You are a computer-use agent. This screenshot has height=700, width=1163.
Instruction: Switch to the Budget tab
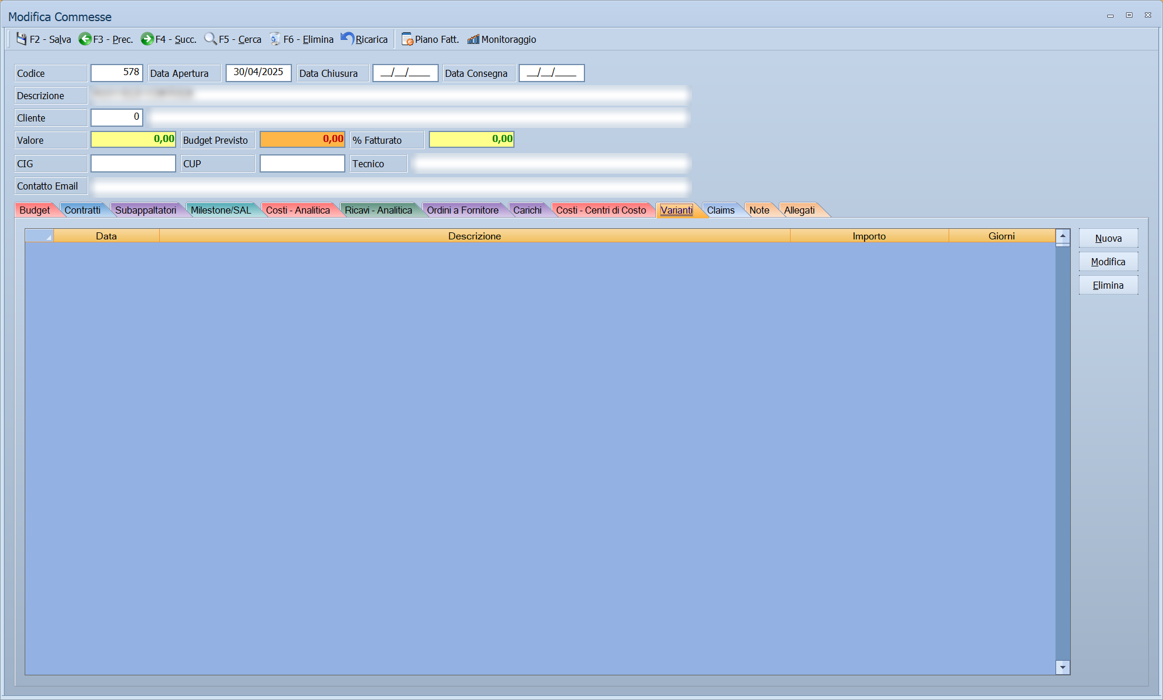(x=35, y=210)
